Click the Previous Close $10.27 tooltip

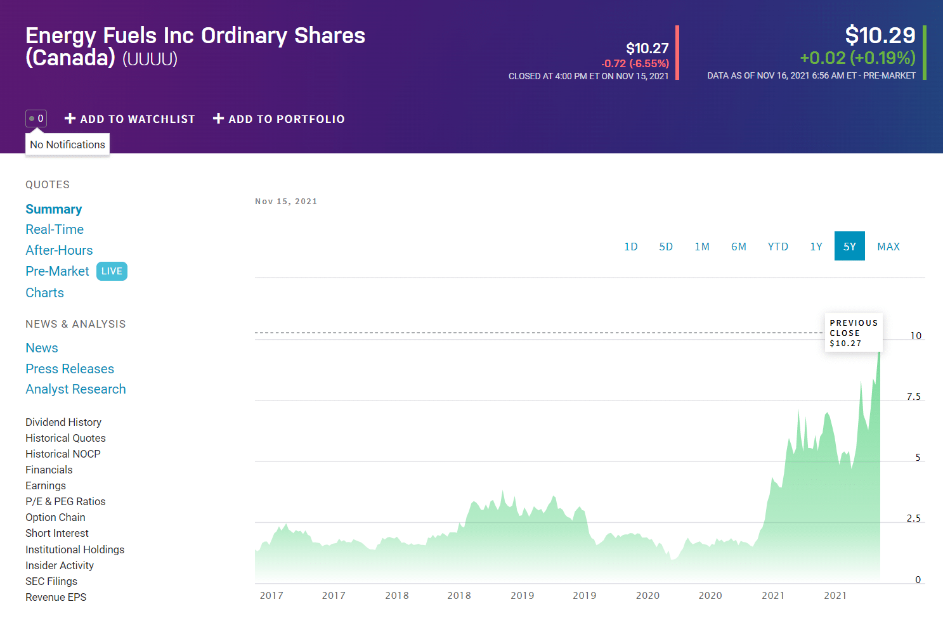point(854,333)
